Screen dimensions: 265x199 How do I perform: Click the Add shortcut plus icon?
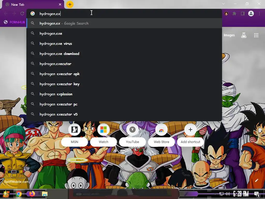[190, 130]
